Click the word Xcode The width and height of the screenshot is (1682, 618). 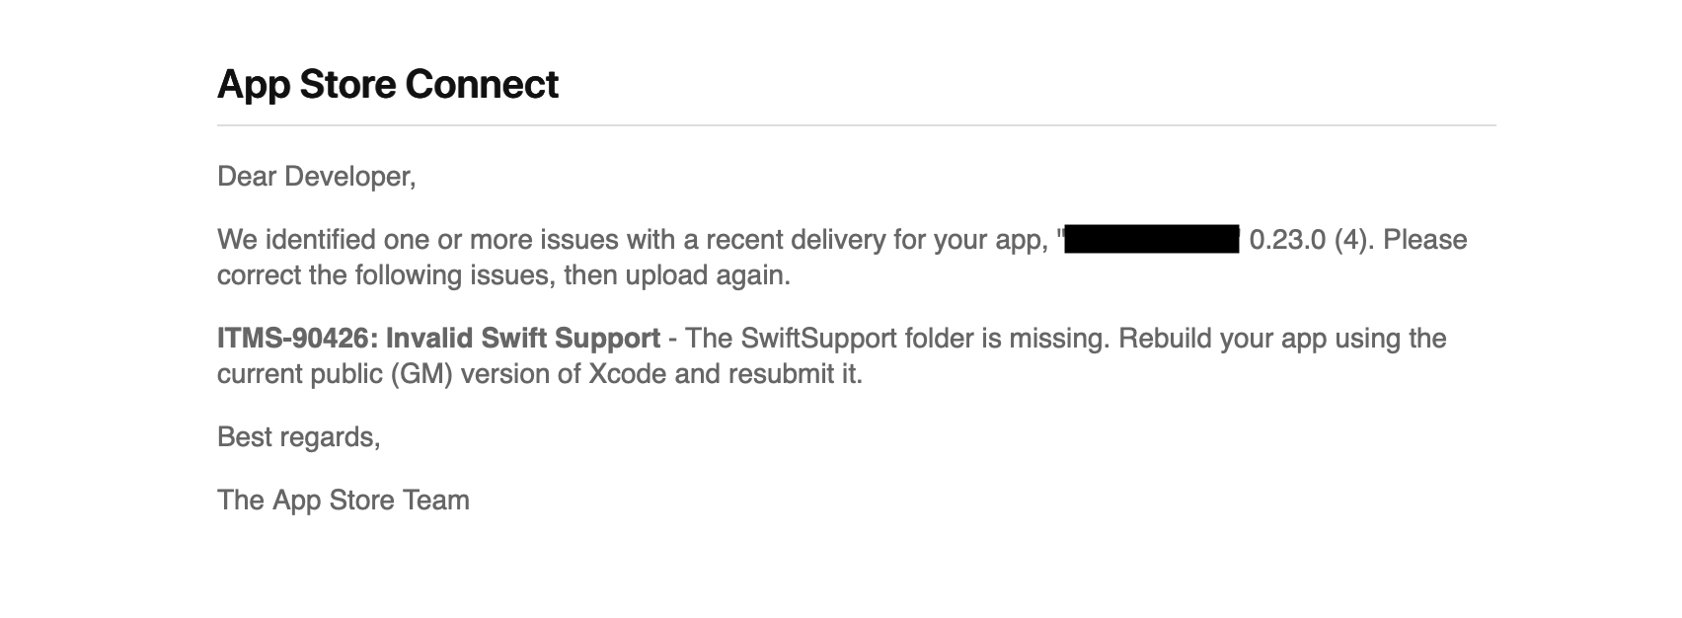tap(627, 375)
